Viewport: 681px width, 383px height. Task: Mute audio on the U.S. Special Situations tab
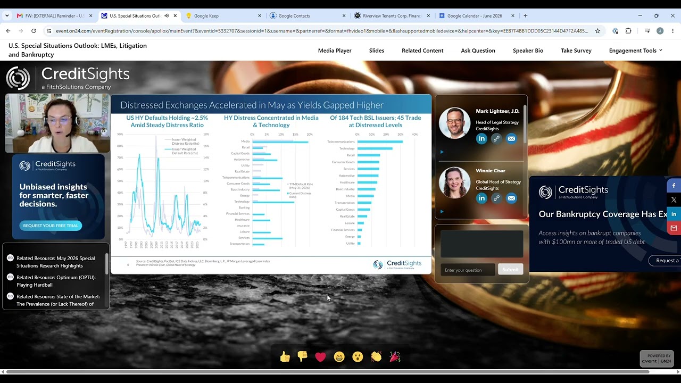(167, 16)
